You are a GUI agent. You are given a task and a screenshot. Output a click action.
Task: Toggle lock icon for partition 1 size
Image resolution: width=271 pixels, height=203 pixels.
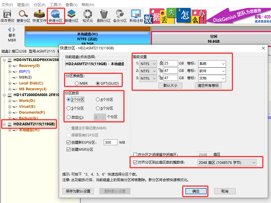[x=161, y=63]
